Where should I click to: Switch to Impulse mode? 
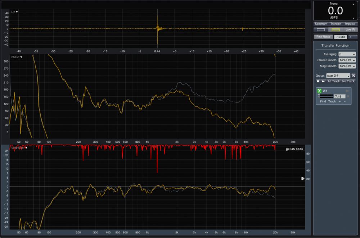point(350,24)
